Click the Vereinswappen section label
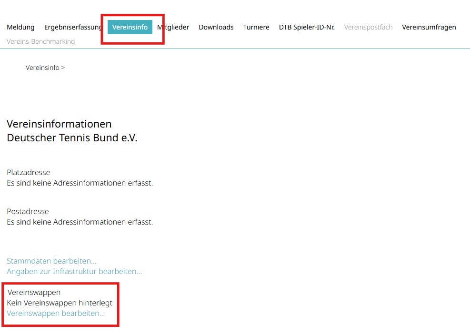 coord(34,292)
